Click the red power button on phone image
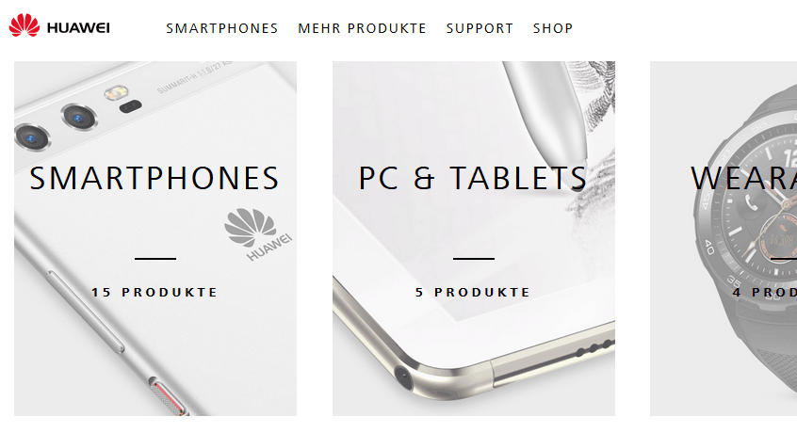The width and height of the screenshot is (797, 433). click(x=170, y=398)
